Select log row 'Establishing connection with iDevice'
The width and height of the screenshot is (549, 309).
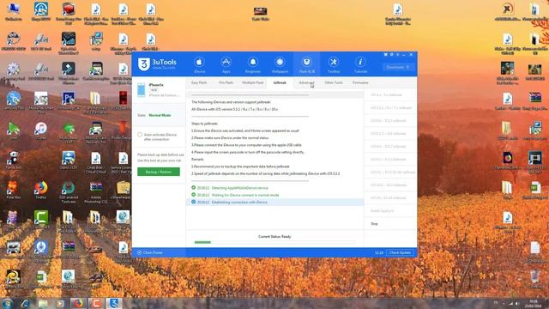pos(275,203)
